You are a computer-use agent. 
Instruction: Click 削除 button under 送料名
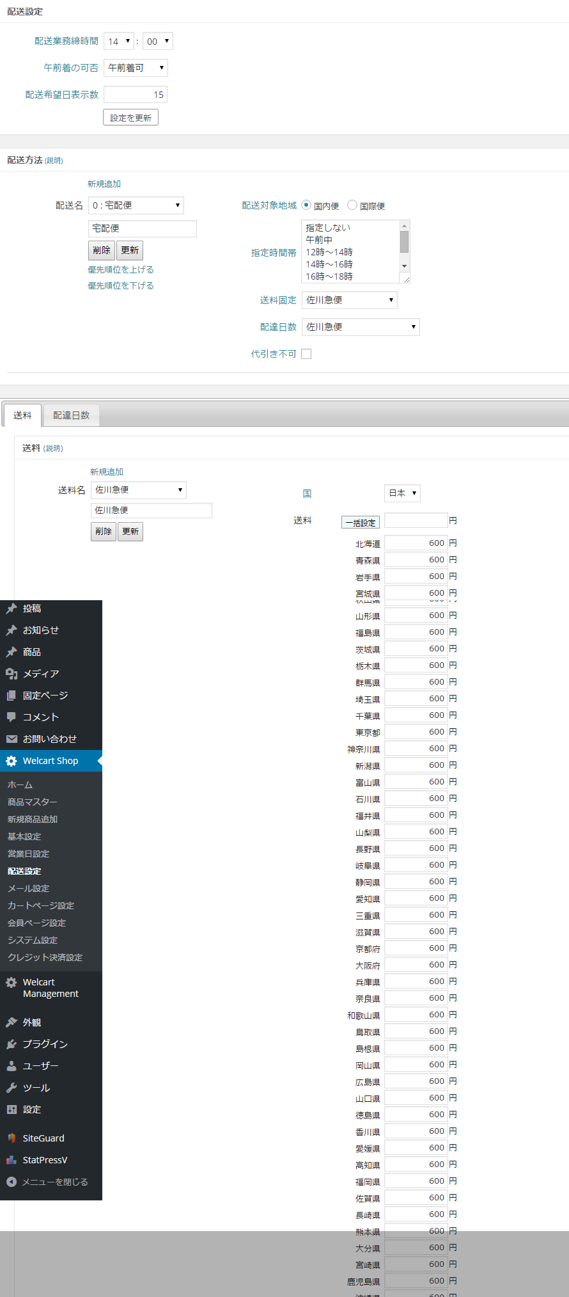point(104,532)
